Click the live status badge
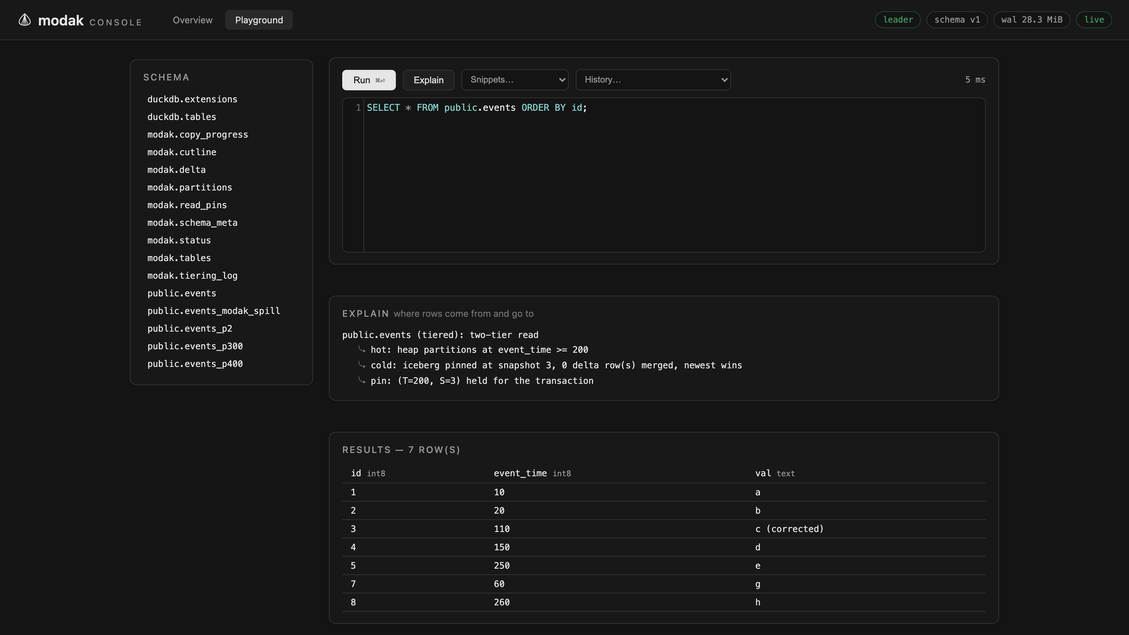Image resolution: width=1129 pixels, height=635 pixels. [1094, 20]
